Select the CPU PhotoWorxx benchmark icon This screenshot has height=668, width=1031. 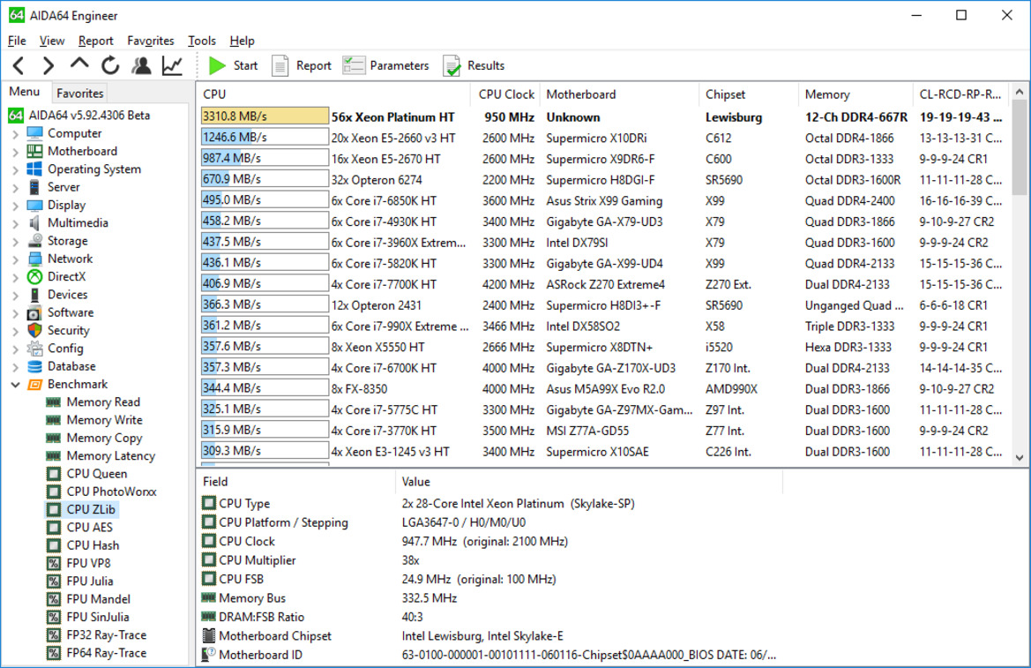tap(54, 492)
